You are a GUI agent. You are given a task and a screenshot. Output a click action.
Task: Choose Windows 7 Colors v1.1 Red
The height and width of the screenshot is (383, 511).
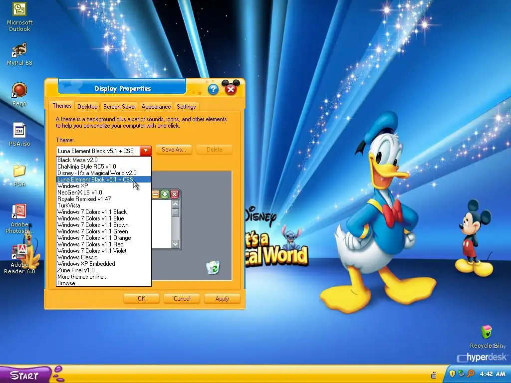pos(104,244)
